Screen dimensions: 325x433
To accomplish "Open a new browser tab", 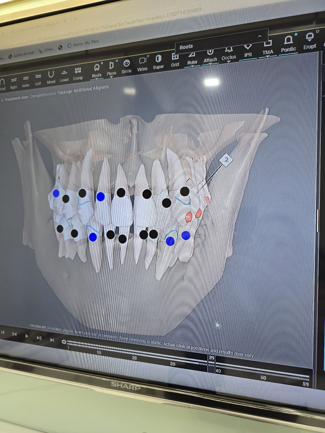I will [x=75, y=19].
